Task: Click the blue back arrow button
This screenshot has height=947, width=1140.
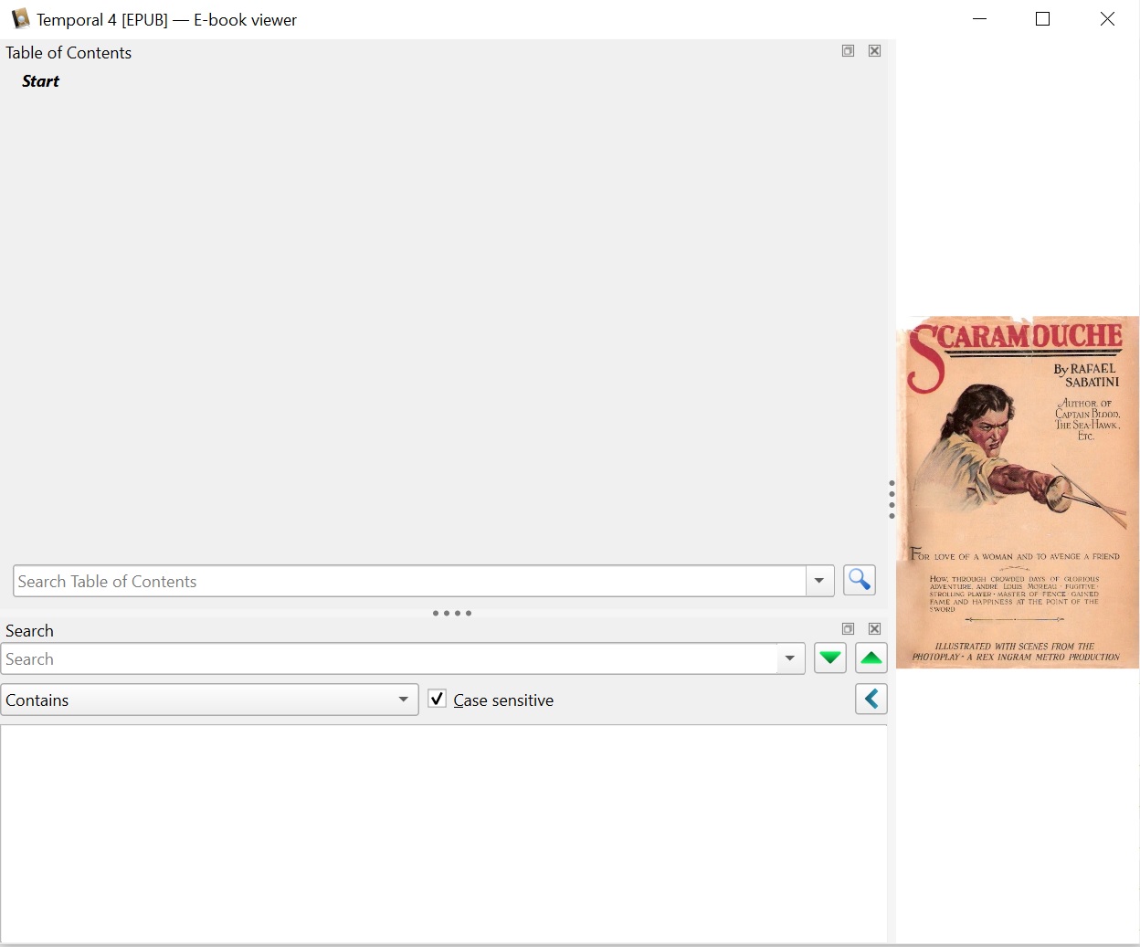Action: [x=871, y=700]
